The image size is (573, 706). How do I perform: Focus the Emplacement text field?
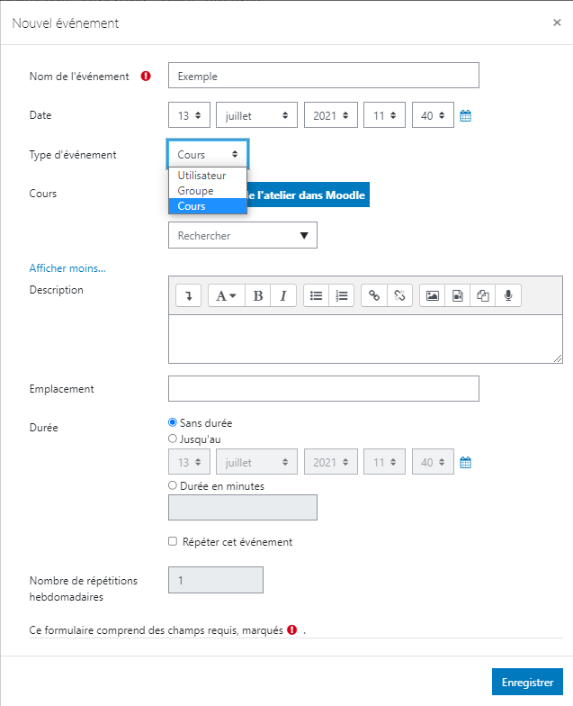point(324,389)
